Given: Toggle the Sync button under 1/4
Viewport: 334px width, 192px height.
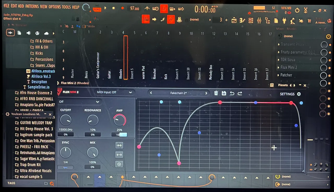Looking at the screenshot, I should pos(65,167).
